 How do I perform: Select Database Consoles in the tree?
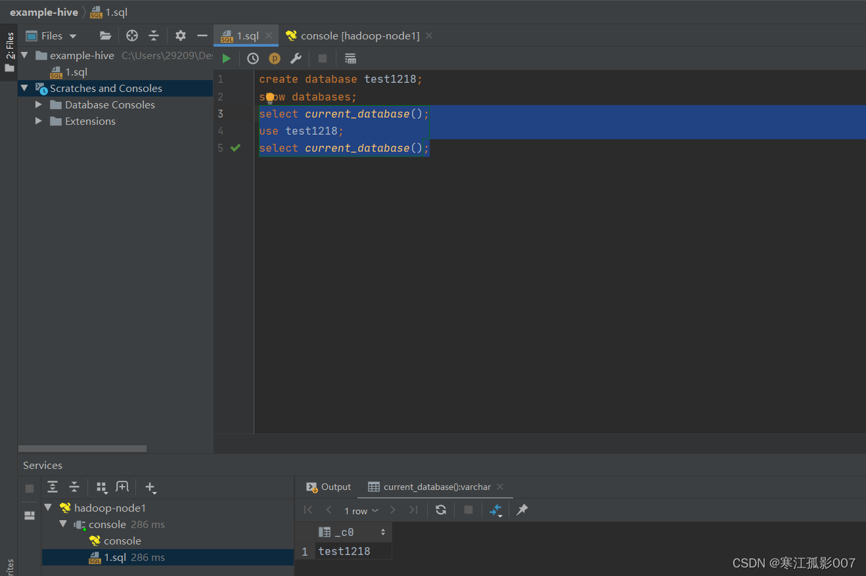(110, 104)
